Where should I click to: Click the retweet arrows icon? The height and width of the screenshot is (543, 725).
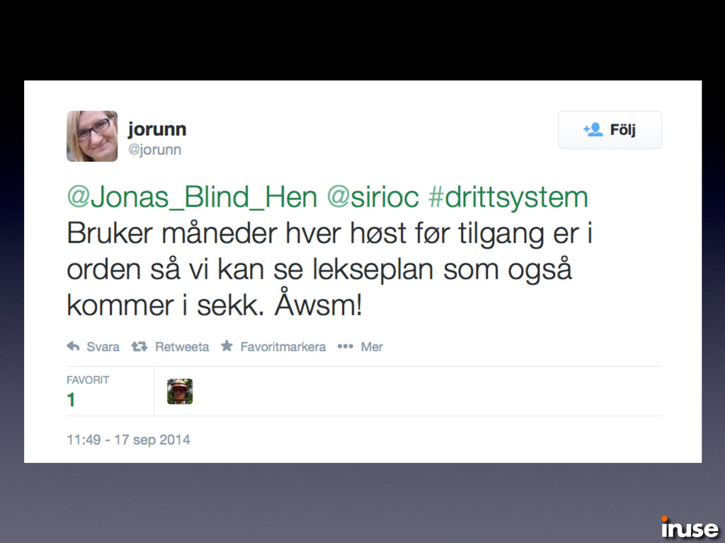click(x=139, y=346)
